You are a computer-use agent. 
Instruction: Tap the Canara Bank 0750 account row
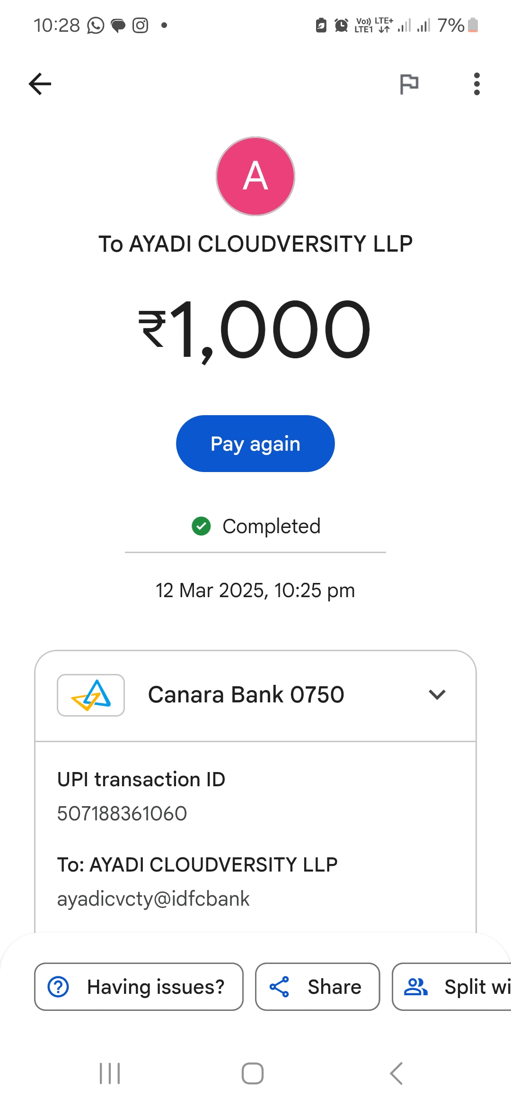click(x=246, y=695)
